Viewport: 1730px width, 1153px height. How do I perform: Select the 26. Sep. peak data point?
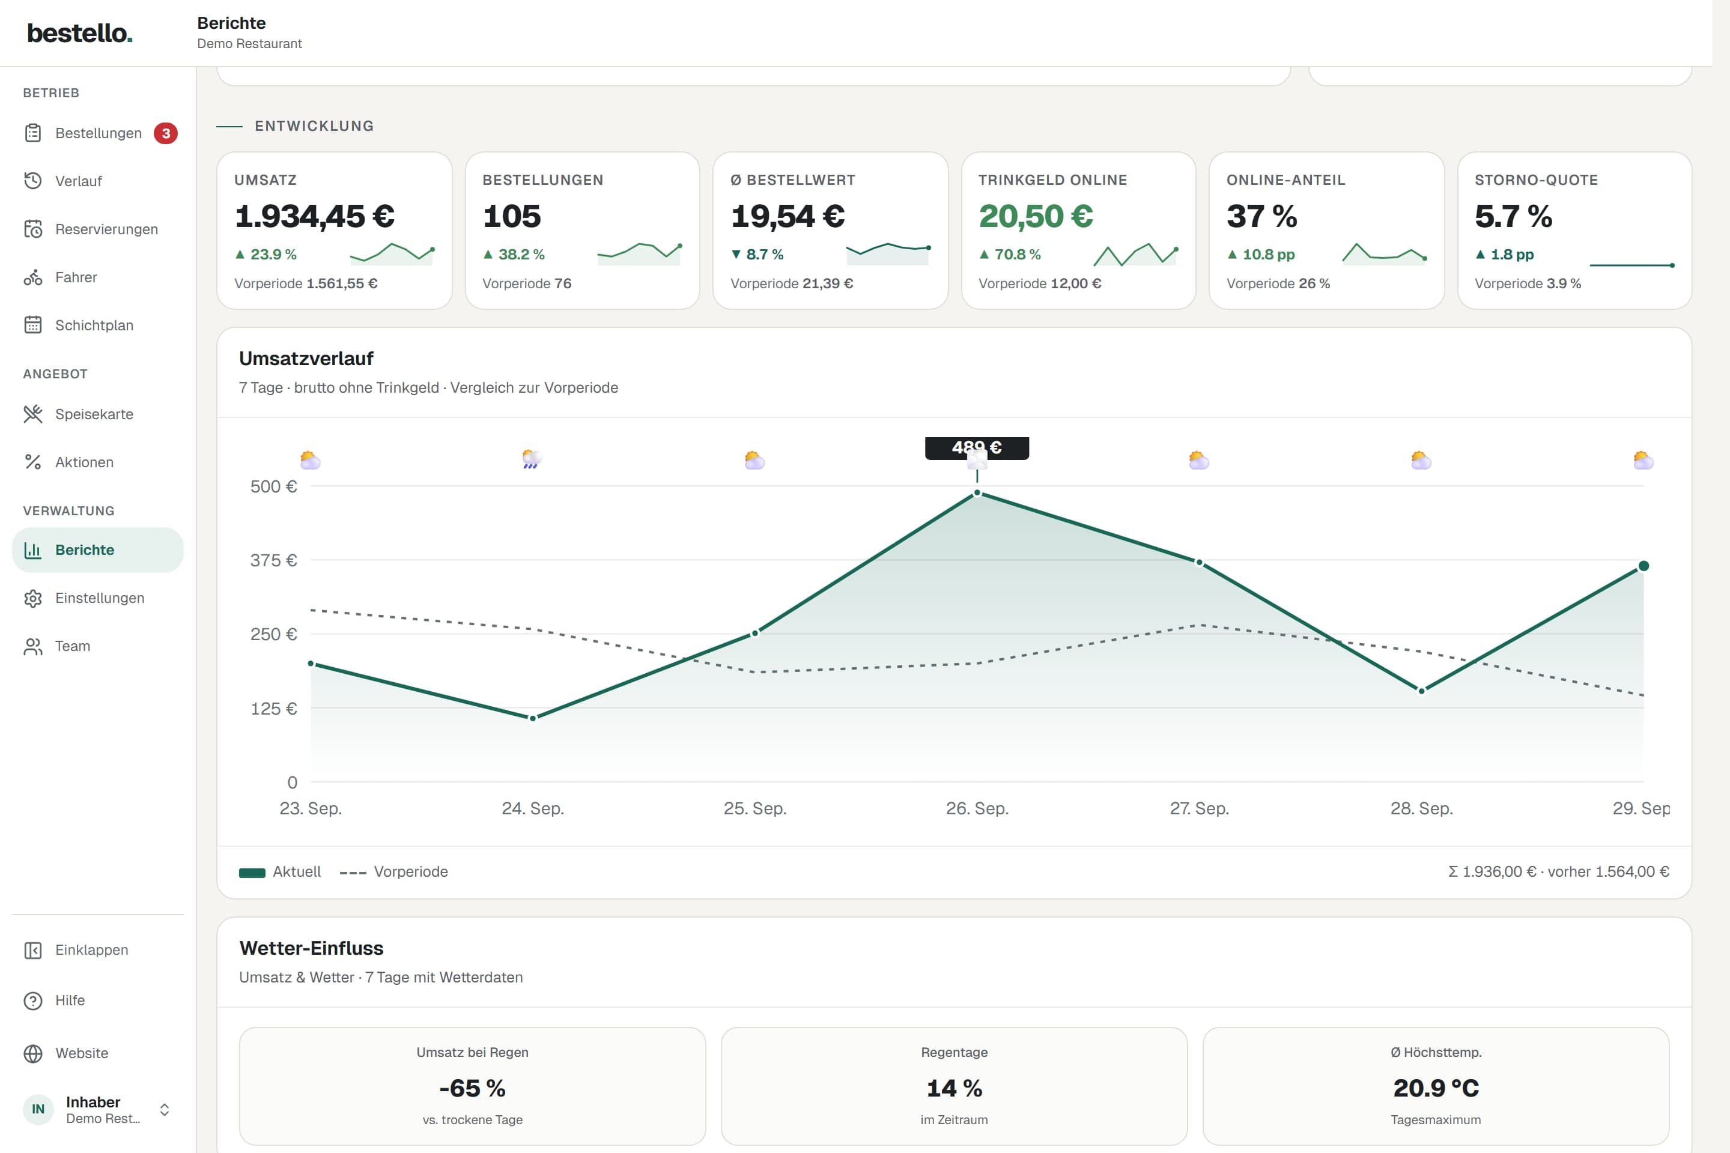click(977, 492)
